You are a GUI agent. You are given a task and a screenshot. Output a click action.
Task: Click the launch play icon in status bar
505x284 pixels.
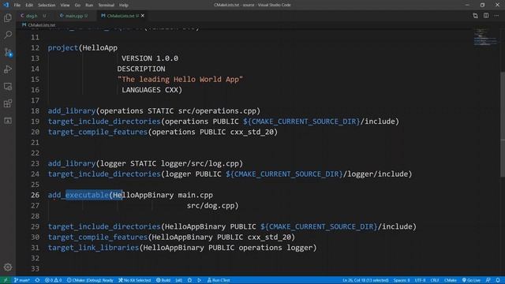click(200, 280)
